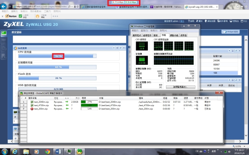Open the Norton toolbar three-dots overflow
This screenshot has height=155, width=249.
pyautogui.click(x=55, y=16)
